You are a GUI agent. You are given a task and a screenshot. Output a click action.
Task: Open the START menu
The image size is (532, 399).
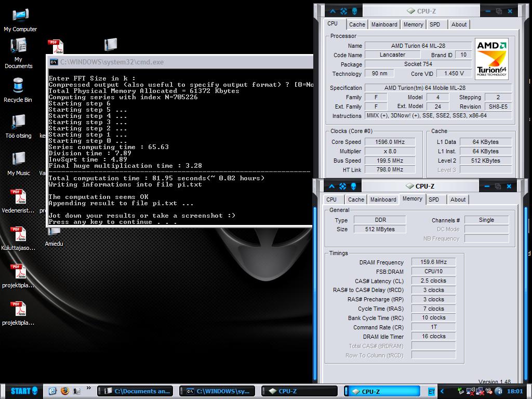(23, 391)
